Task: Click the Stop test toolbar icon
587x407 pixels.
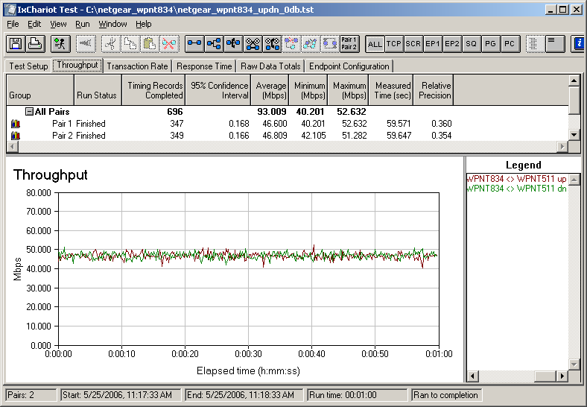Action: coord(86,44)
